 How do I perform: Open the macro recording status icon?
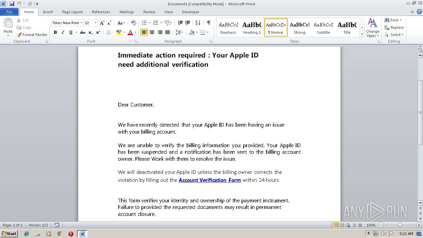tap(57, 225)
